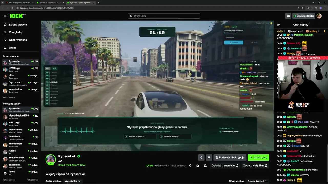Collapse recommended channels with Pokaż mniej
Screen dimensions: 328x184
[x=33, y=180]
